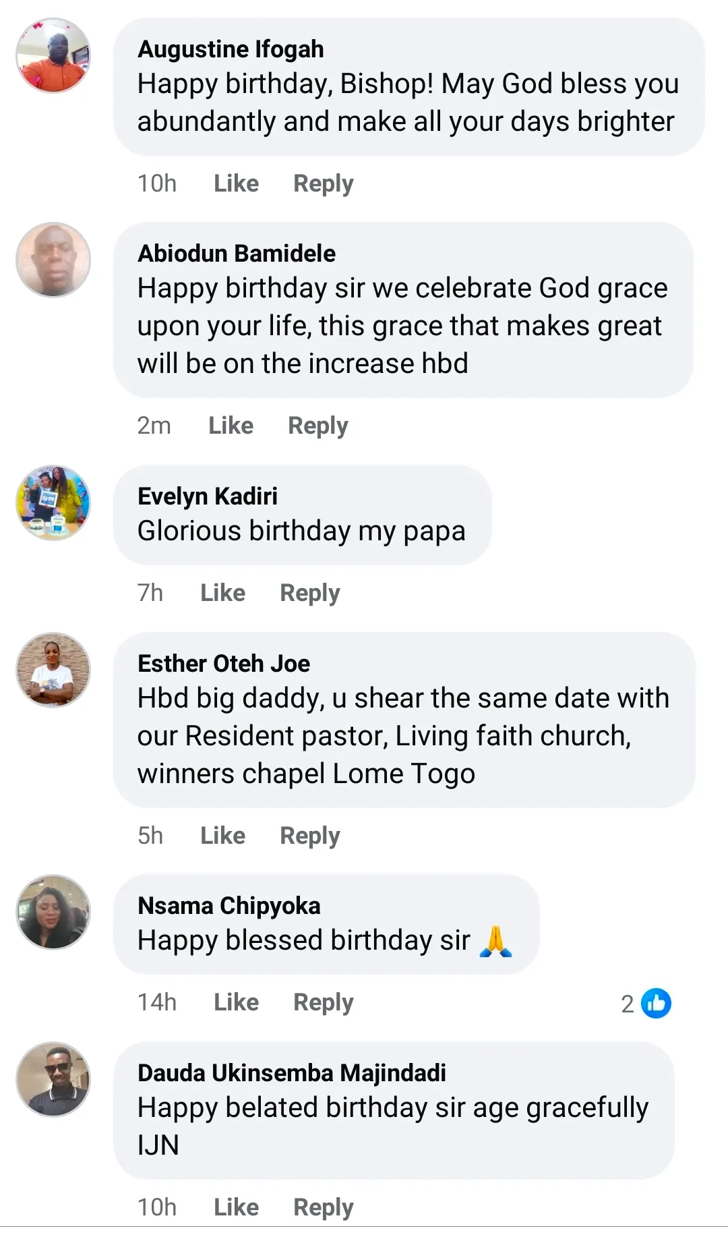Image resolution: width=728 pixels, height=1235 pixels.
Task: Like Augustine Ifogah's comment
Action: [x=236, y=183]
